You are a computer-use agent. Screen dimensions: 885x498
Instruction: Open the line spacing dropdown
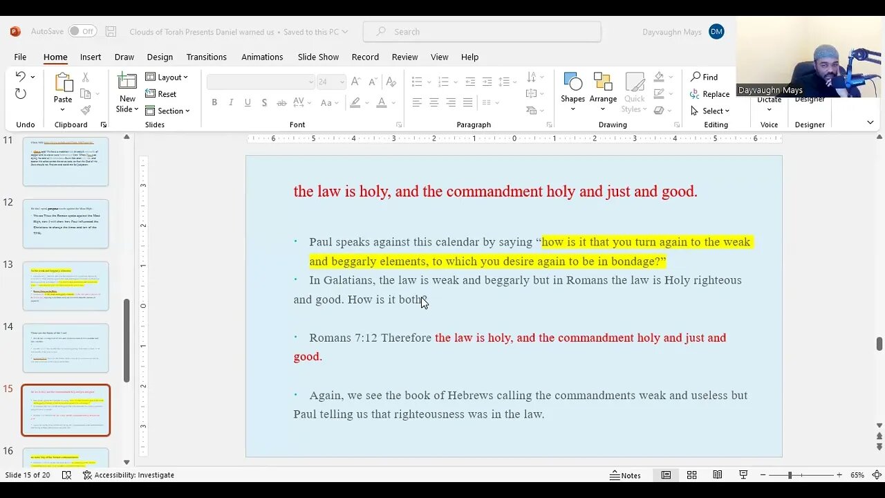pos(508,82)
